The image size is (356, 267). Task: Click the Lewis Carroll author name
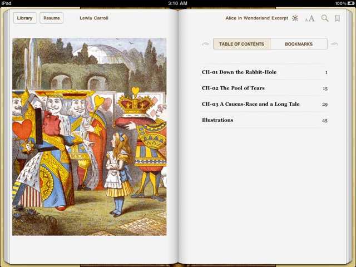[x=94, y=18]
